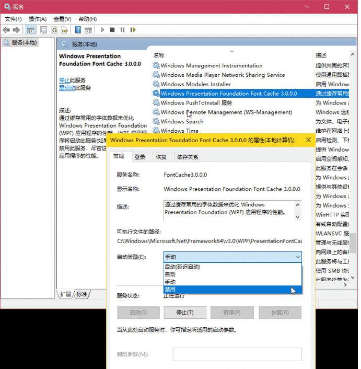Click the Pause Service toolbar icon

click(123, 30)
